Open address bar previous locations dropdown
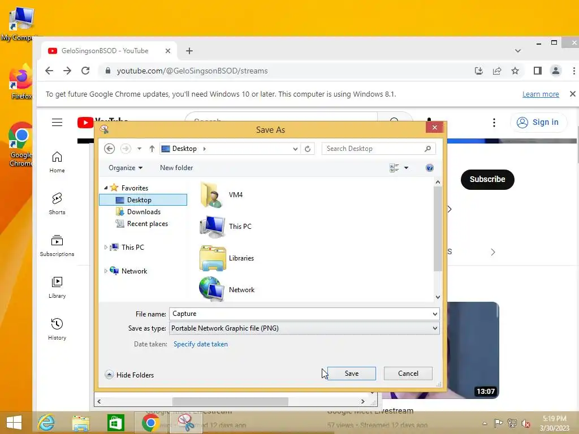This screenshot has height=434, width=579. point(295,149)
